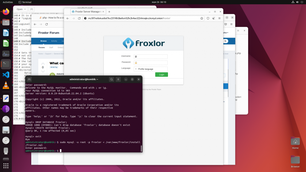This screenshot has width=306, height=172.
Task: Open the Files manager in the dock
Action: pos(6,22)
